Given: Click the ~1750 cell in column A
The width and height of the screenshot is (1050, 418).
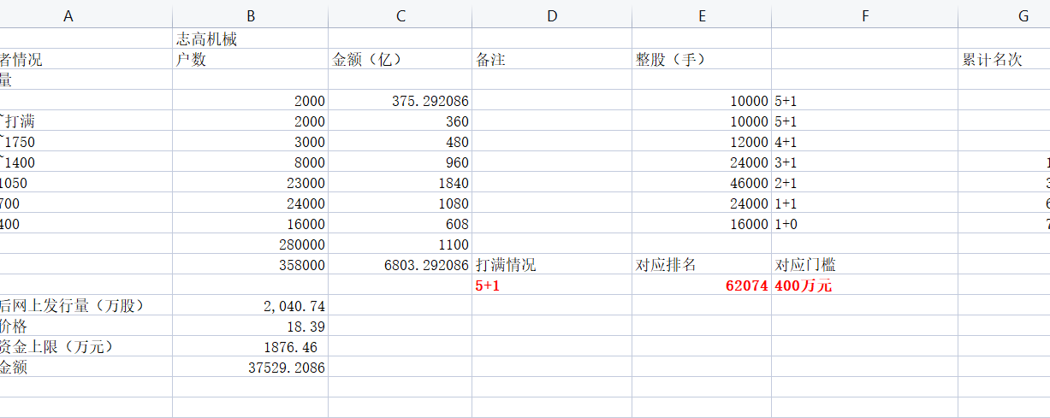Looking at the screenshot, I should (86, 141).
